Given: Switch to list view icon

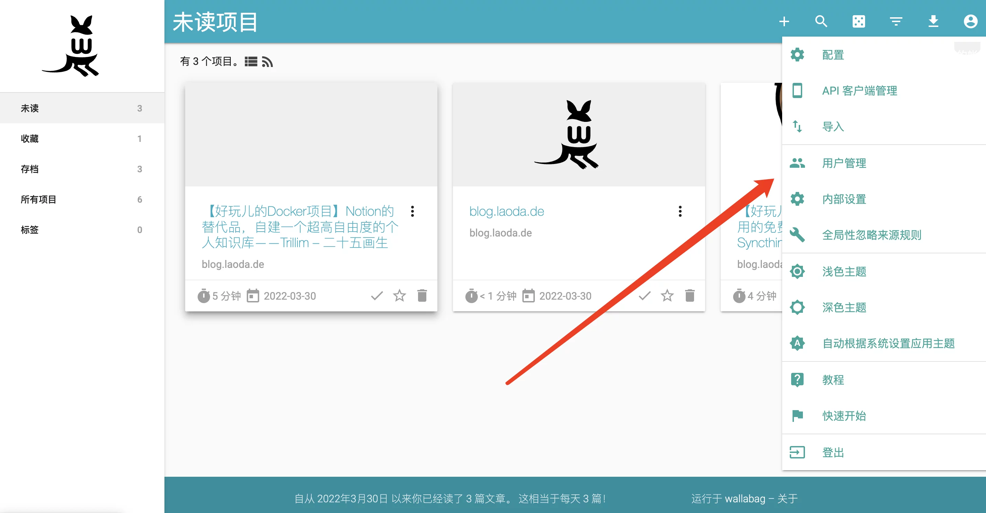Looking at the screenshot, I should tap(251, 61).
